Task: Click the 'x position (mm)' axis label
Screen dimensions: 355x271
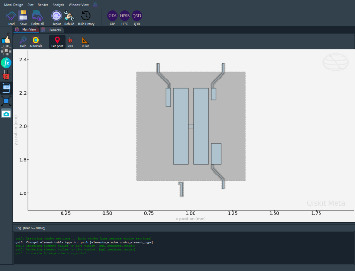Action: (191, 219)
